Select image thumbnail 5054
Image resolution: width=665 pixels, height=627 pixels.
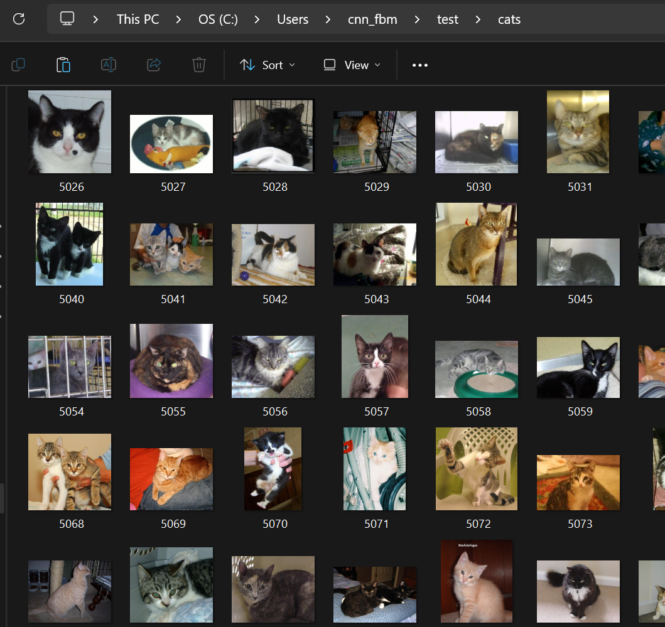click(x=70, y=367)
